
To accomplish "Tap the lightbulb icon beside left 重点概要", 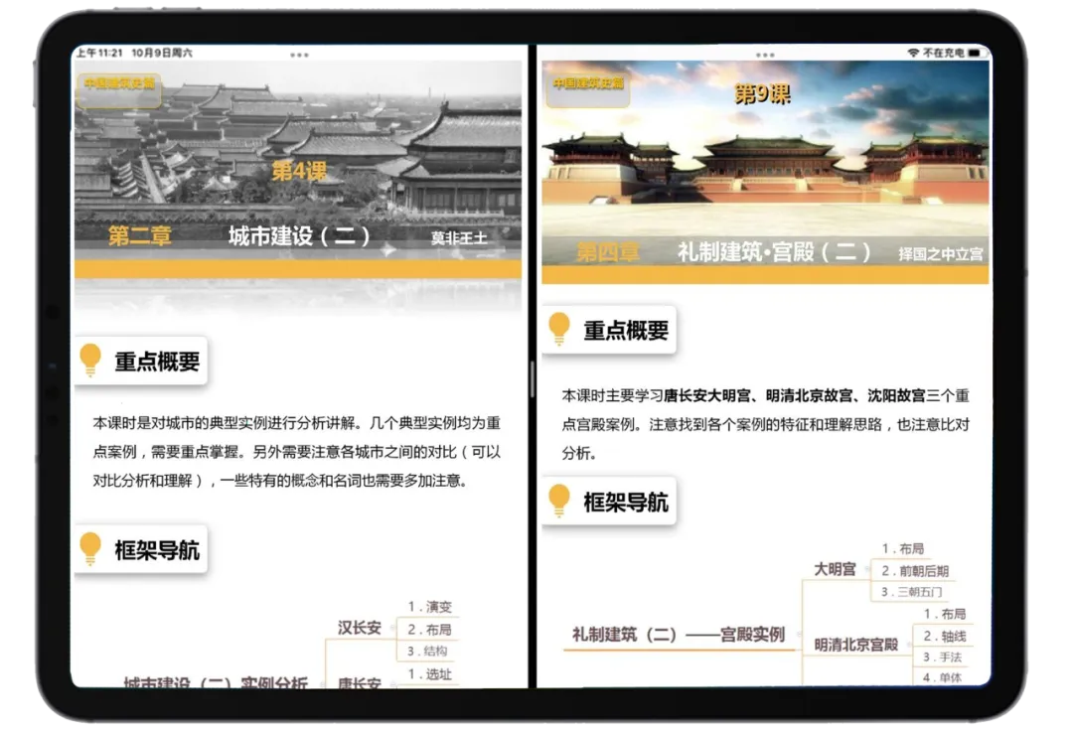I will pyautogui.click(x=90, y=361).
